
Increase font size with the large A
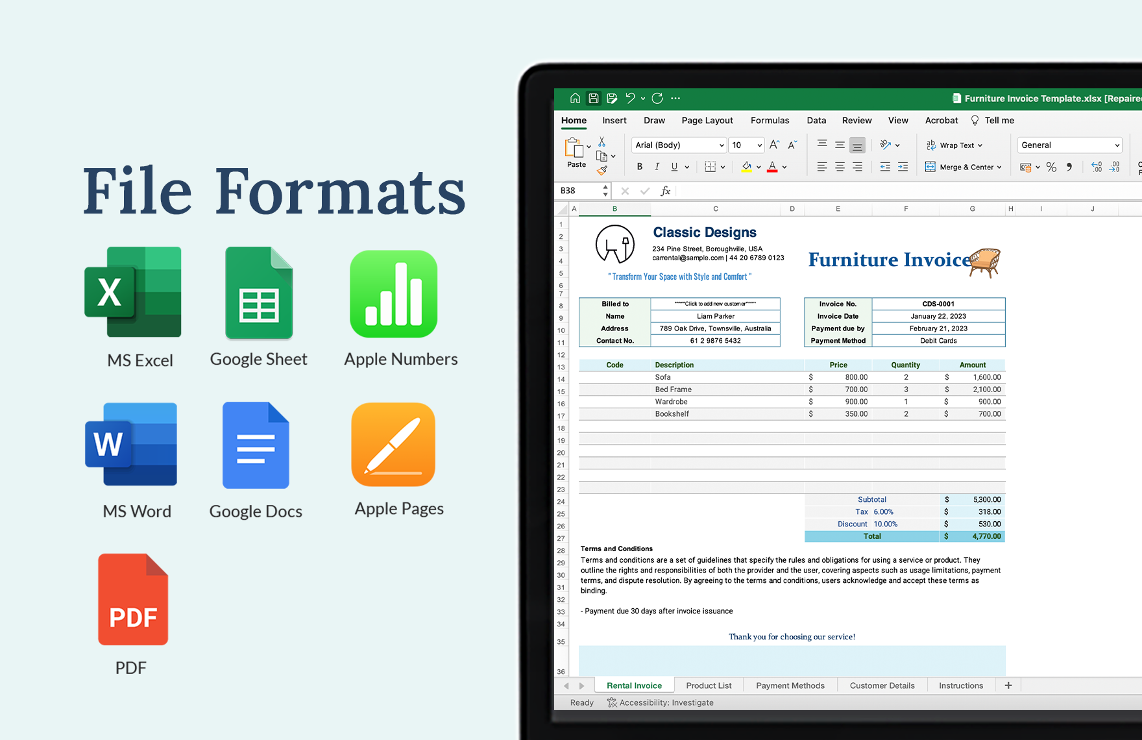[774, 145]
